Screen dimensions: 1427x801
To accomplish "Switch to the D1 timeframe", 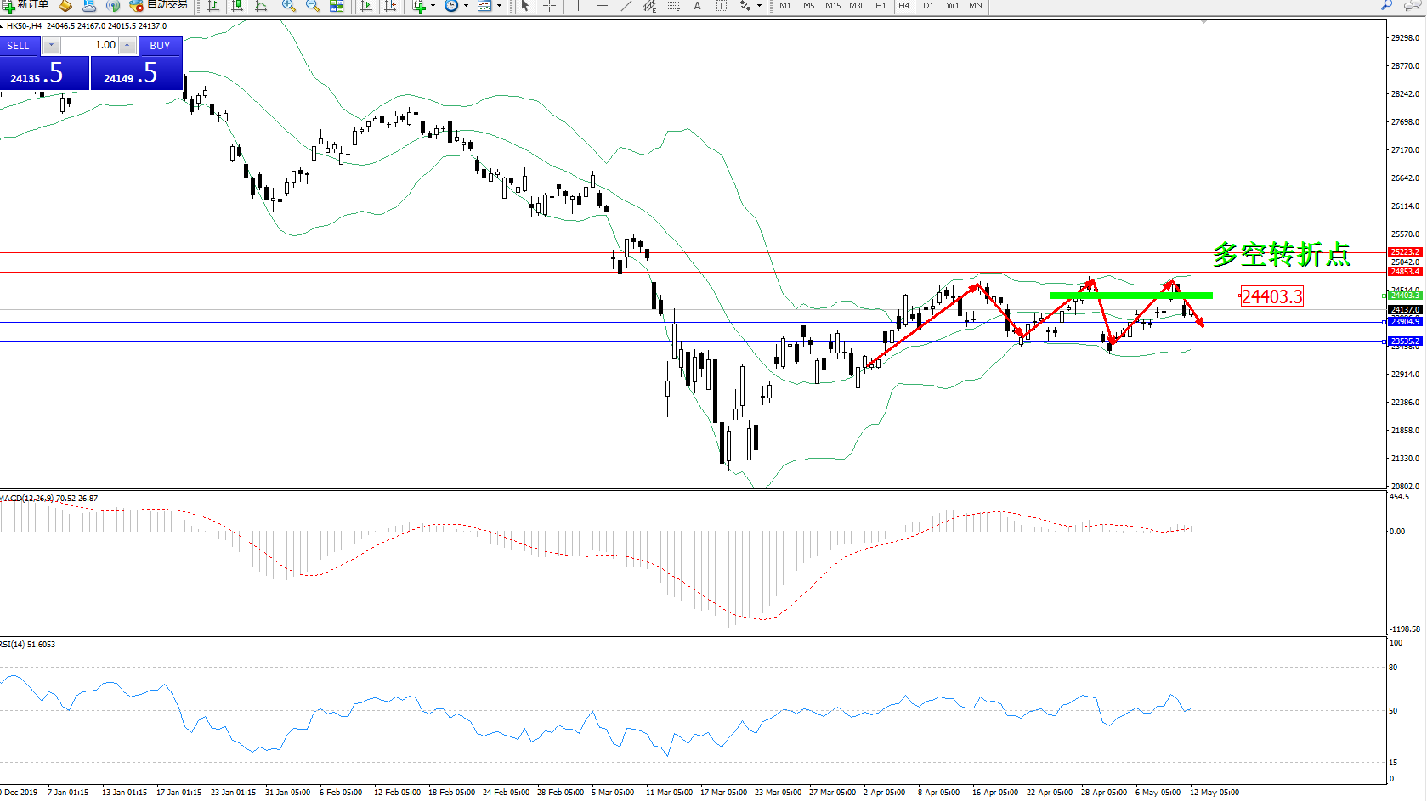I will tap(928, 6).
